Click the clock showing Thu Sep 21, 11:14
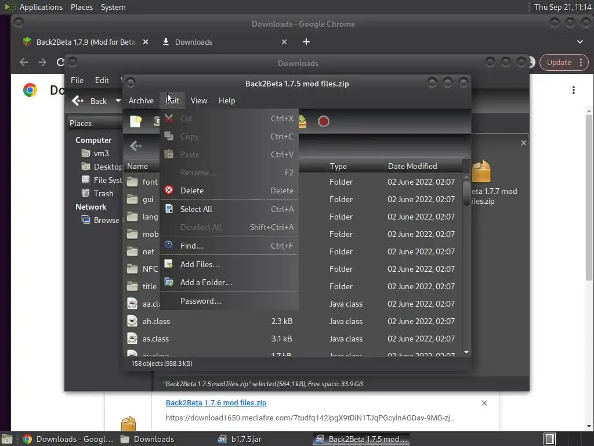 click(x=563, y=7)
